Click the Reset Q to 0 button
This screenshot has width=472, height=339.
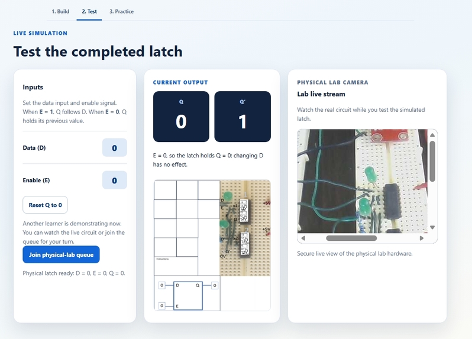(45, 205)
